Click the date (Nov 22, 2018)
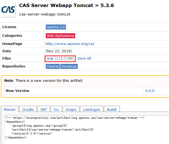169x144 pixels. coord(59,51)
